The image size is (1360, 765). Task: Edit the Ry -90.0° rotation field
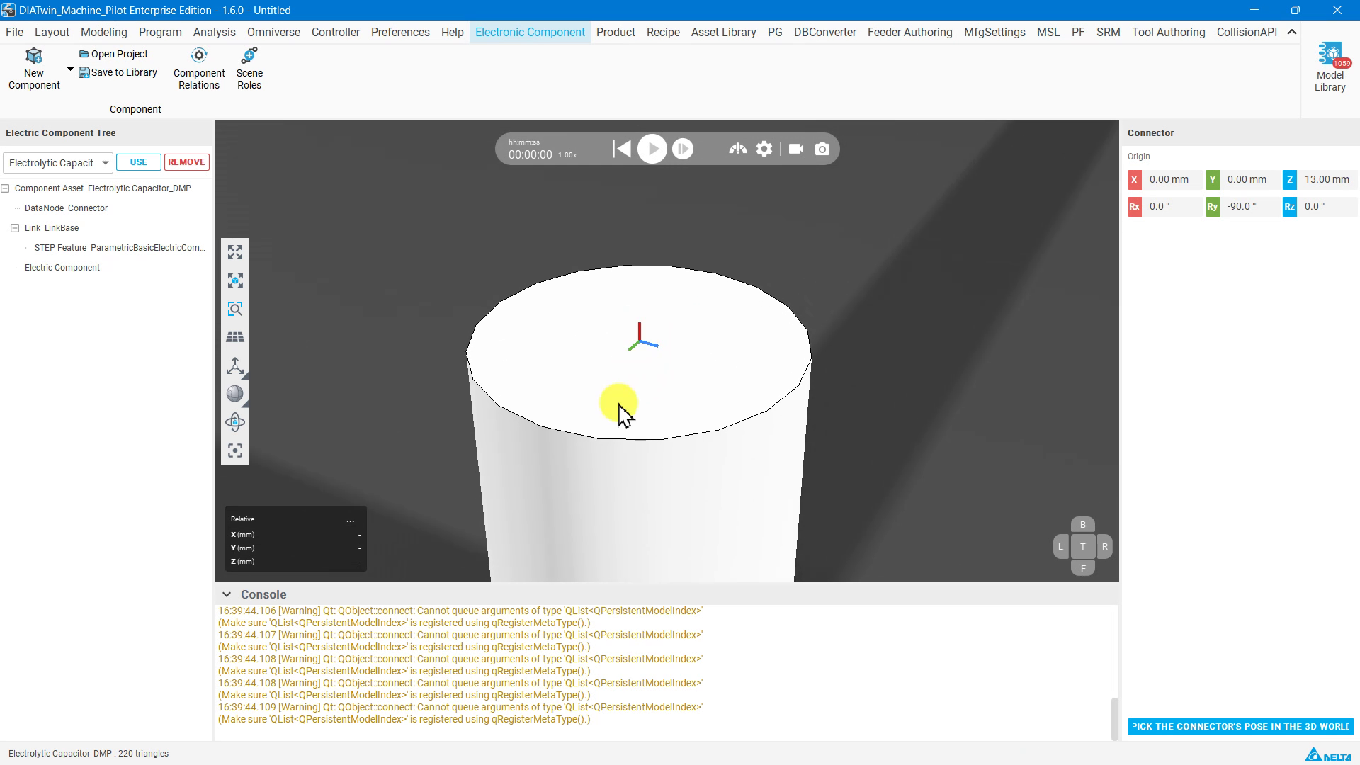click(x=1250, y=206)
